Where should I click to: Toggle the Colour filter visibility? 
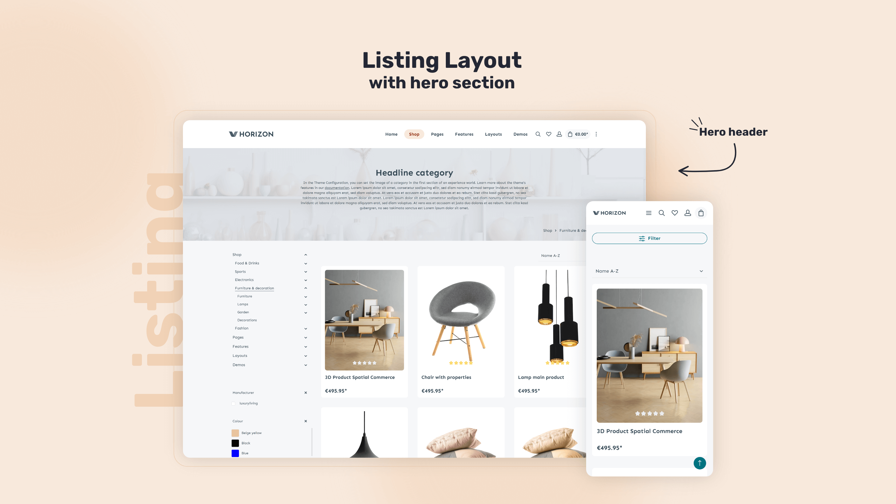[x=306, y=421]
